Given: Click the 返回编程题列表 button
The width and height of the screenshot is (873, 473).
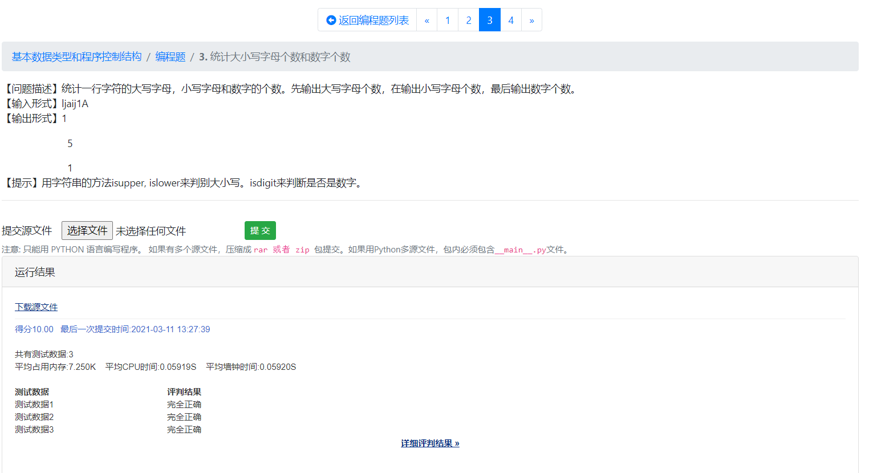Looking at the screenshot, I should 367,19.
